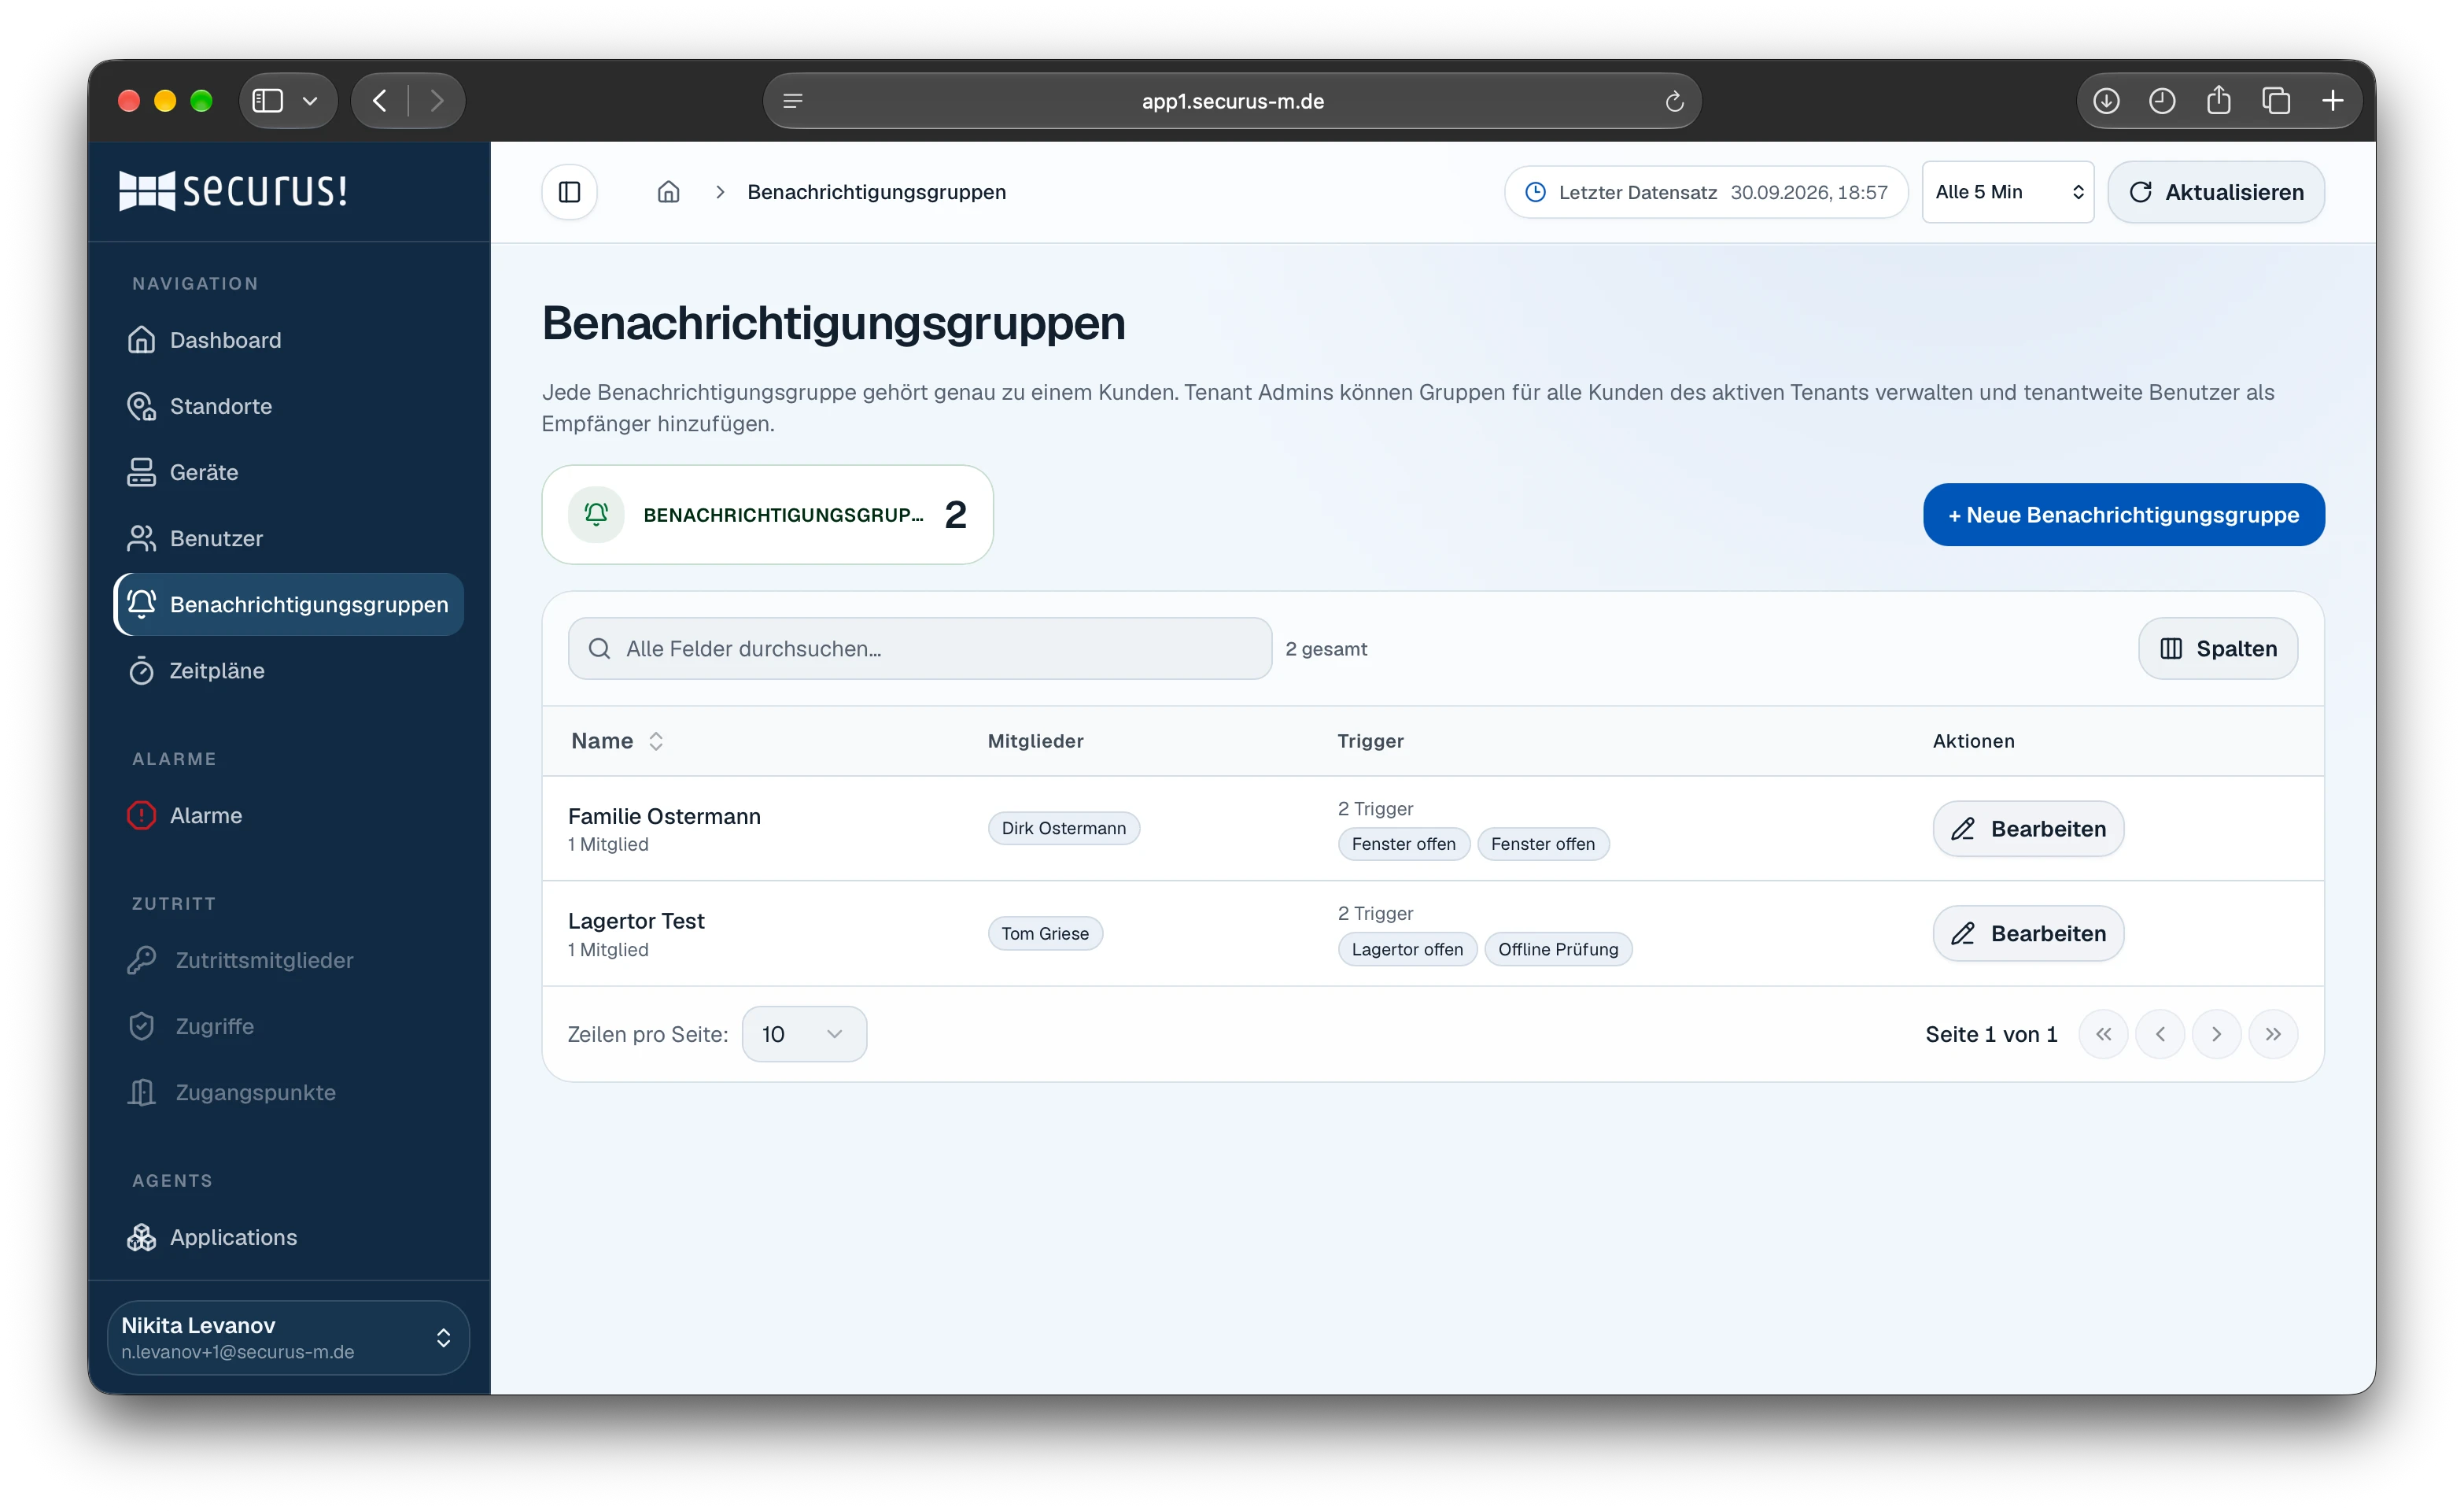Open the Safari share icon
Screen dimensions: 2464x1511
(2218, 100)
